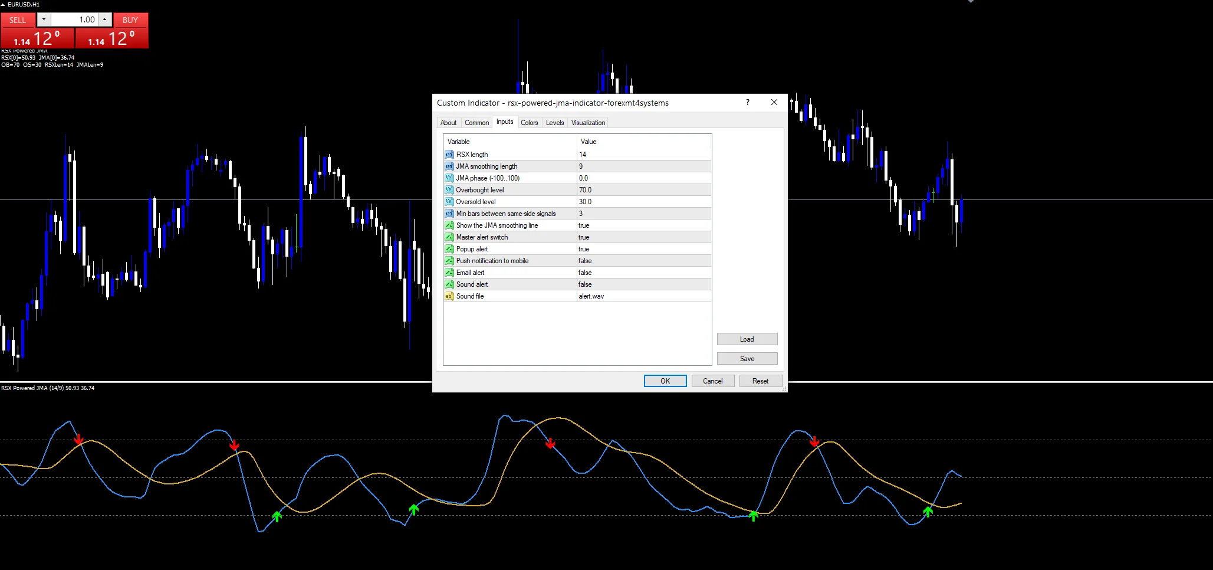Click the Save button

(x=747, y=359)
